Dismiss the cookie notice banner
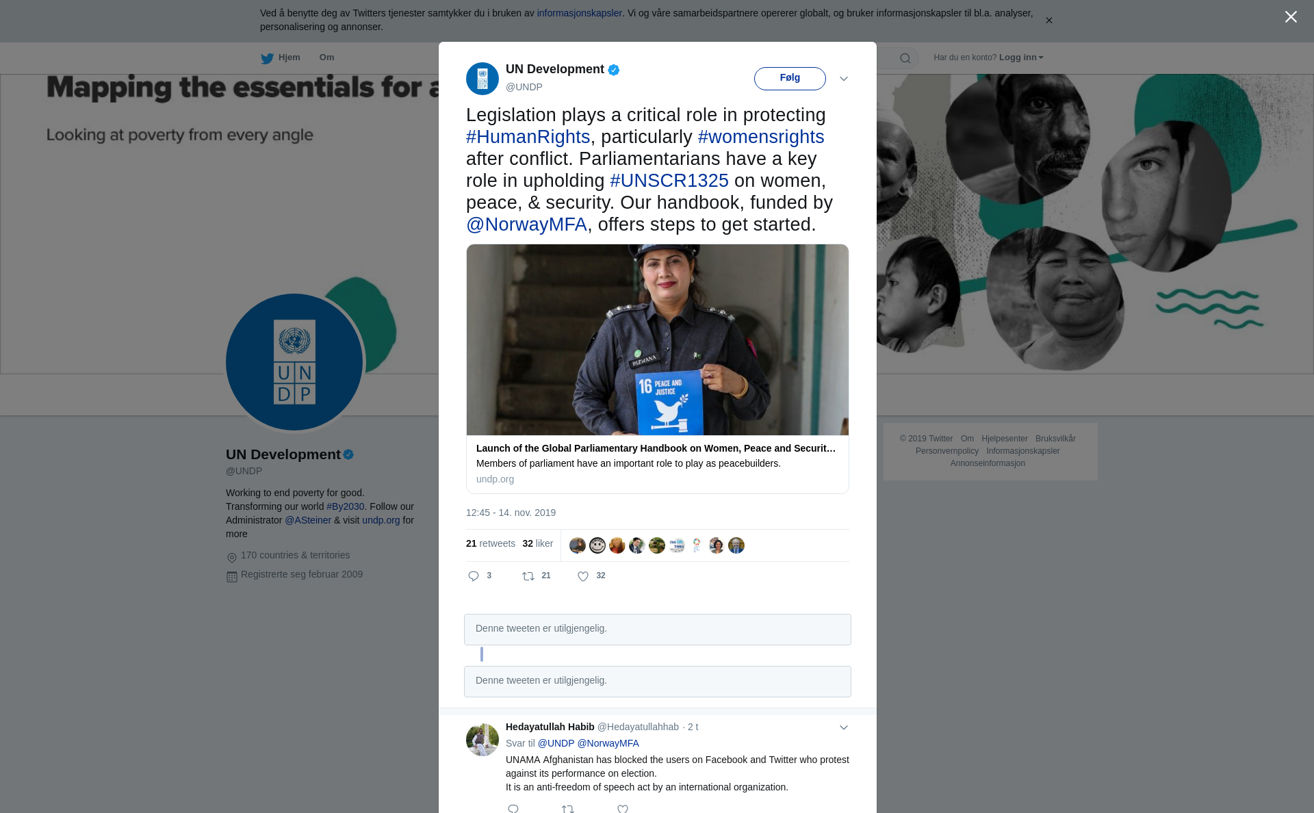The width and height of the screenshot is (1314, 813). click(1048, 21)
